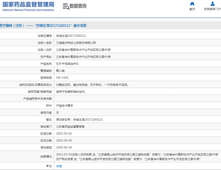Click the 型号规格 row label
This screenshot has width=221, height=170.
click(46, 78)
